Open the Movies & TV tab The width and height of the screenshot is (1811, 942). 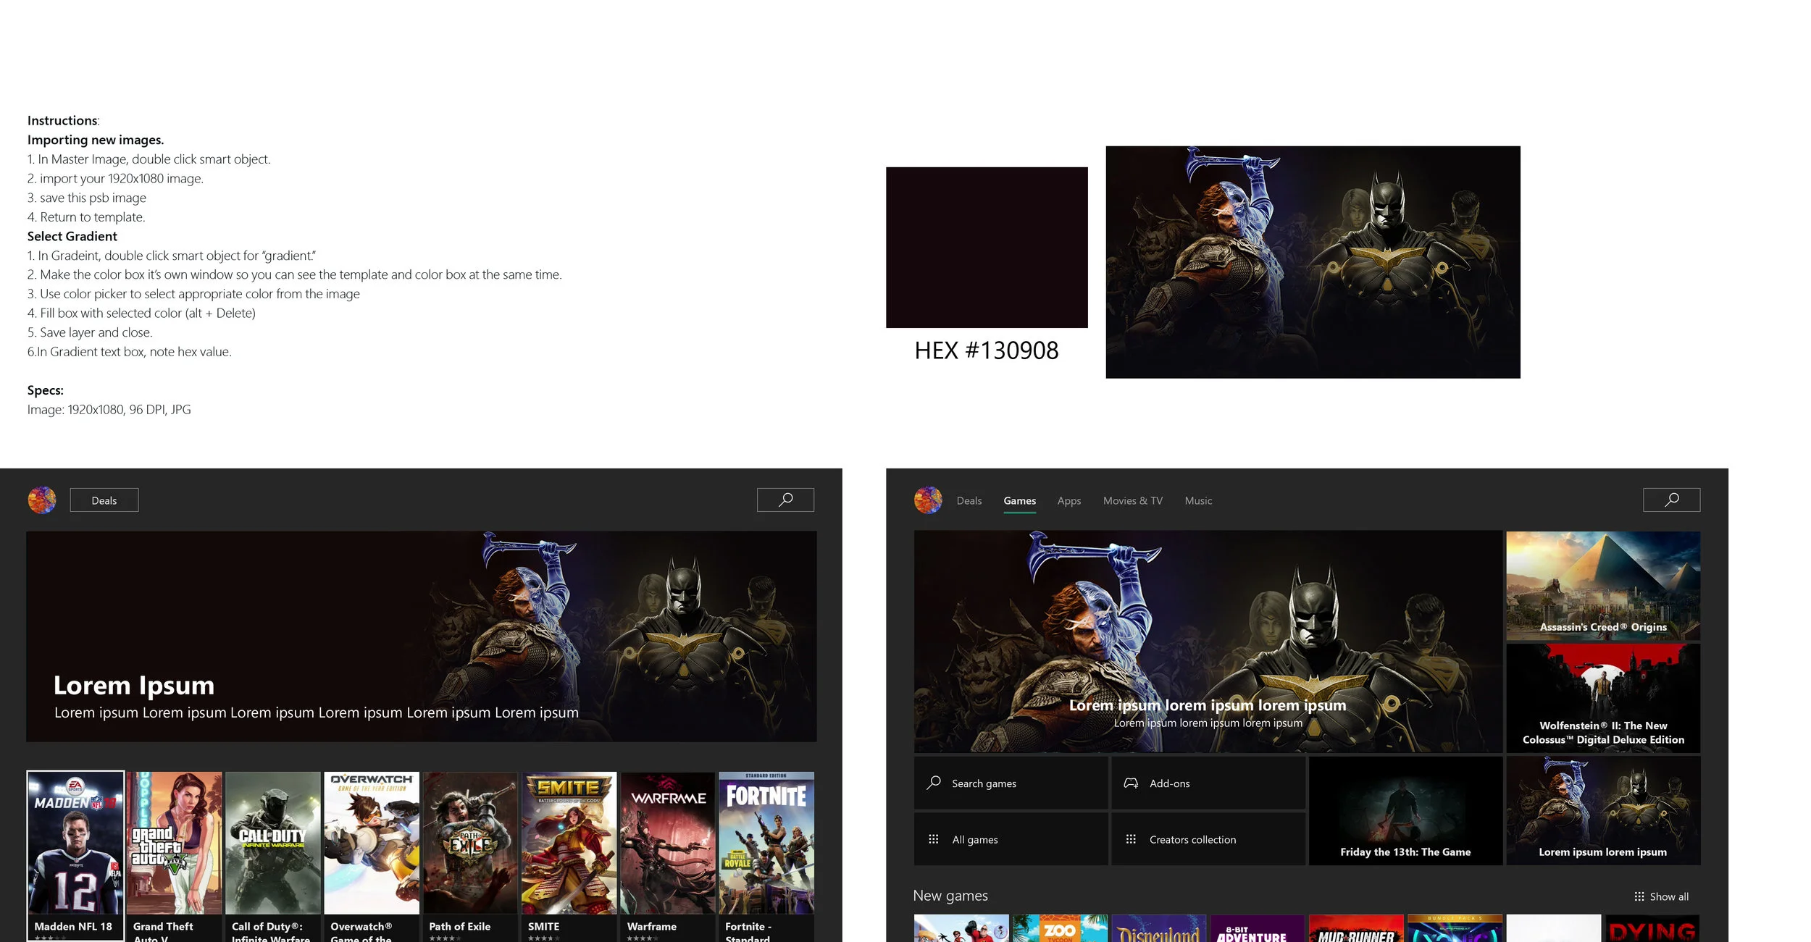pos(1132,501)
